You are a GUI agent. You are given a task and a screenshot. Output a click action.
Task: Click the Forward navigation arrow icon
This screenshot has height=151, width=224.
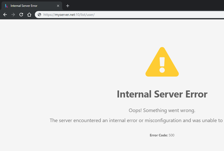[x=13, y=15]
